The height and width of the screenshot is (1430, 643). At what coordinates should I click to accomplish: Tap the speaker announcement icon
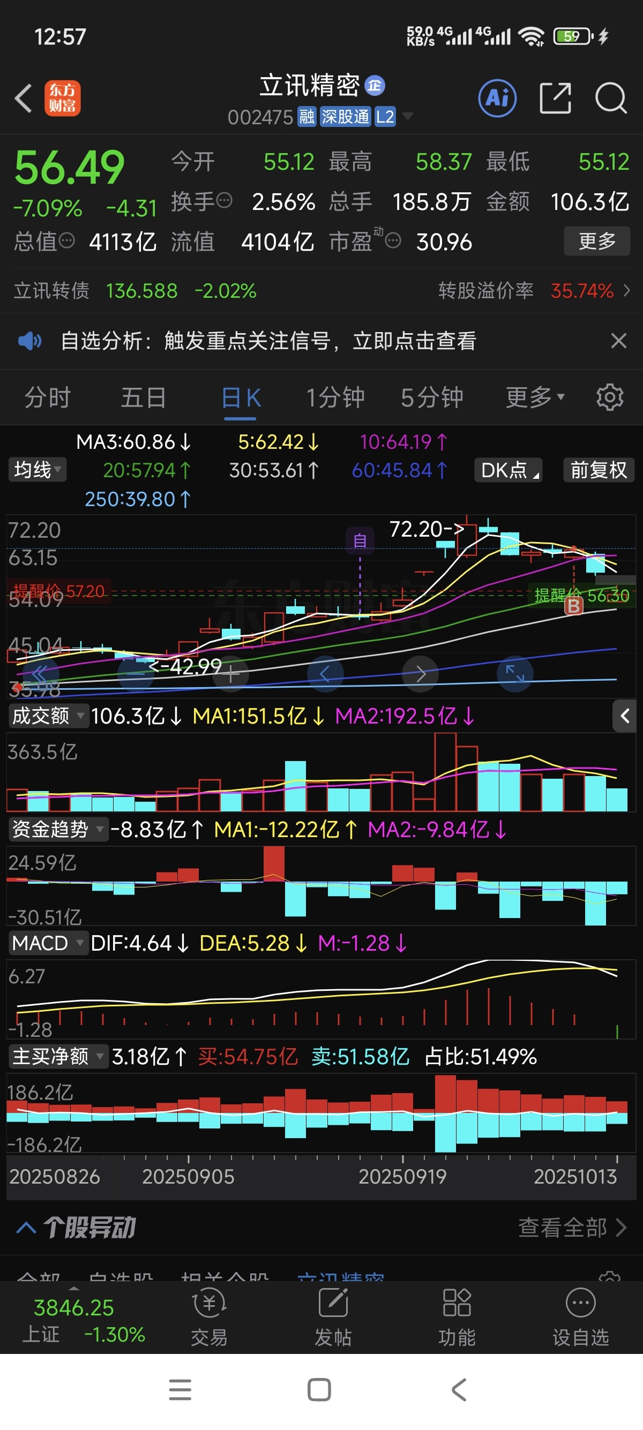pos(29,341)
